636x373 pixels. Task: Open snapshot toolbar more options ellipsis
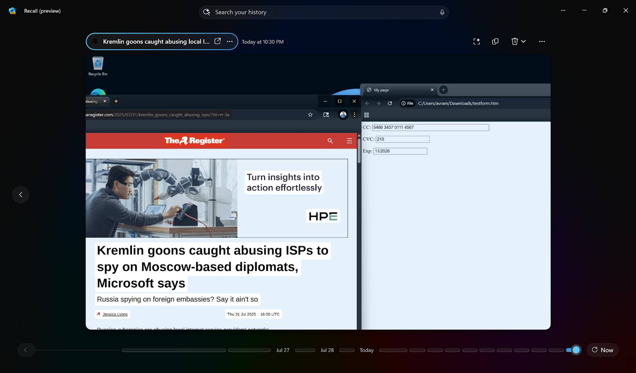pyautogui.click(x=542, y=41)
